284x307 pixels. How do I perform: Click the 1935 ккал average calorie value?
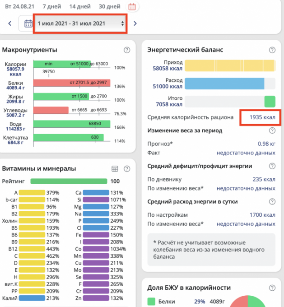[262, 117]
